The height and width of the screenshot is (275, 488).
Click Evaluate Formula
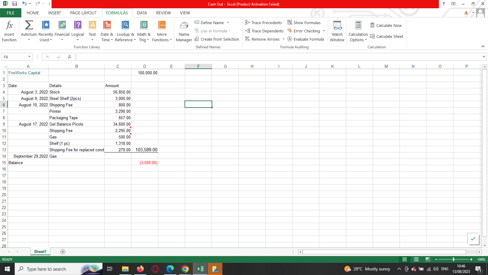coord(306,39)
